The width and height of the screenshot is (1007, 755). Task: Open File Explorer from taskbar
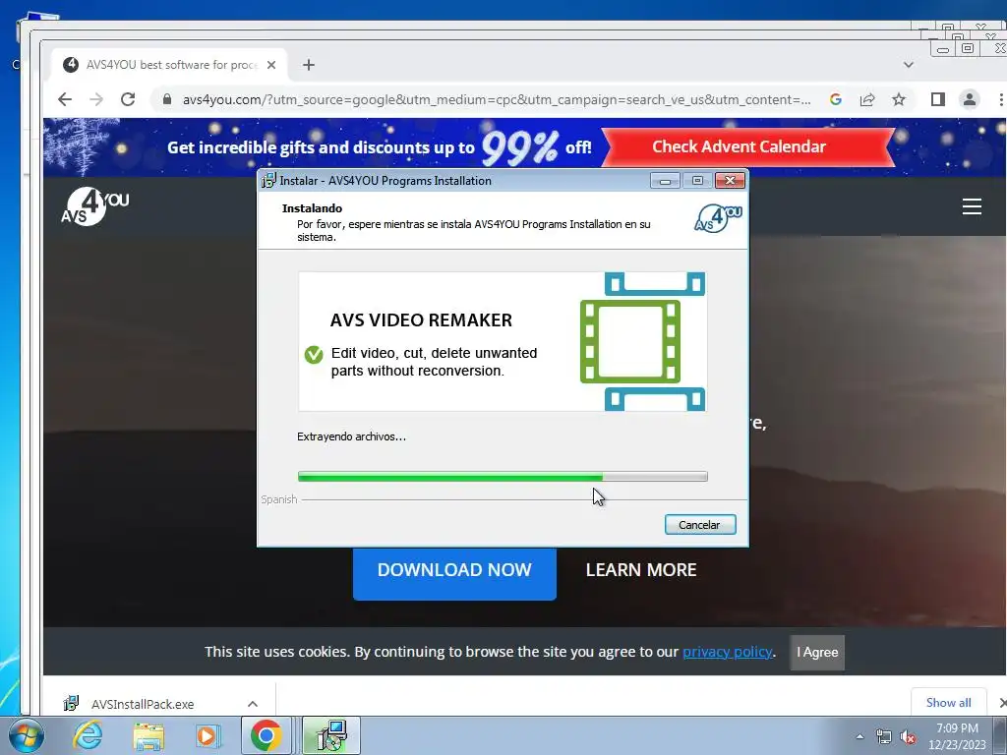tap(148, 735)
